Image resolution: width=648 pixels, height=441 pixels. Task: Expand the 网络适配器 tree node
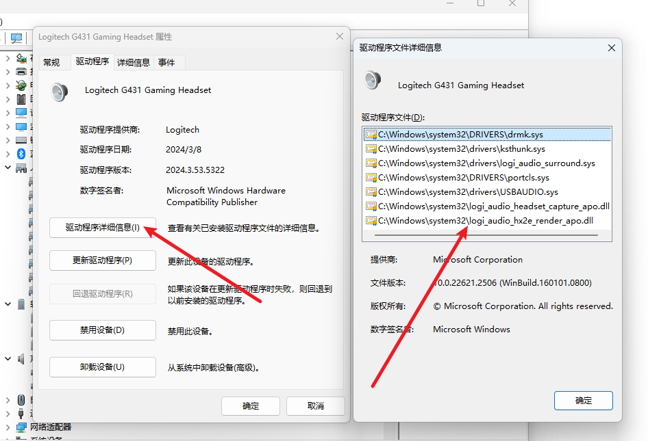point(8,427)
